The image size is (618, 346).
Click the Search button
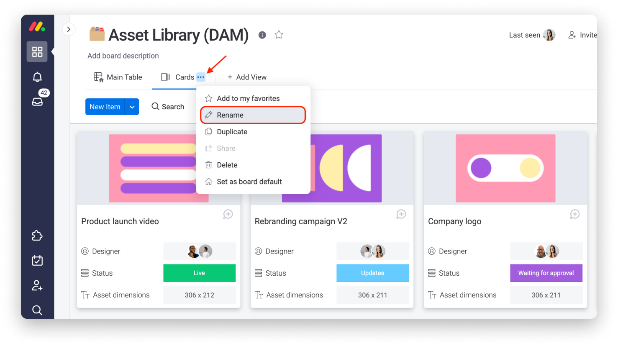168,107
